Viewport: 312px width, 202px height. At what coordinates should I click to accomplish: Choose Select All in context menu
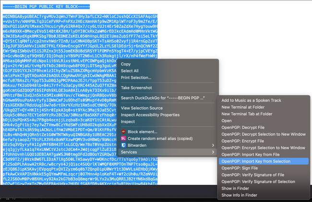pyautogui.click(x=130, y=71)
